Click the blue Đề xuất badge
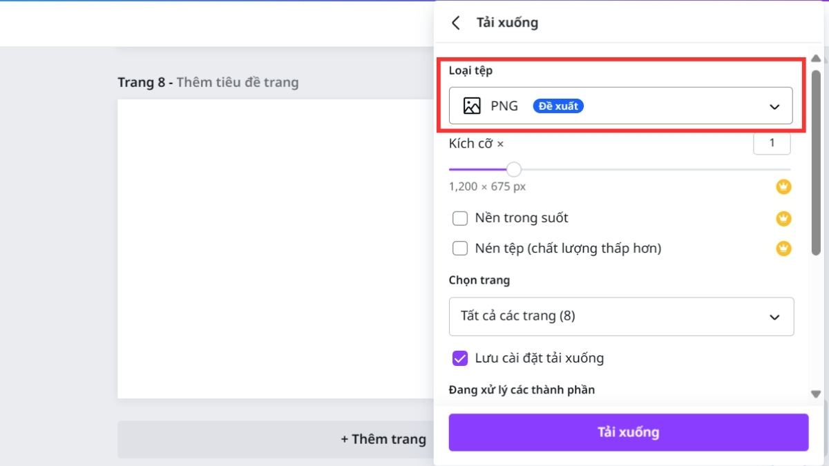Viewport: 829px width, 466px height. coord(558,106)
